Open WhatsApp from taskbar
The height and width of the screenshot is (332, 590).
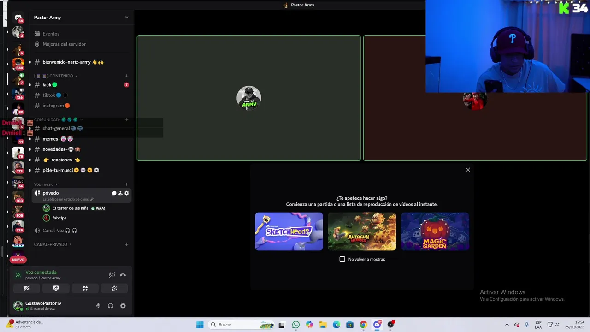[x=296, y=325]
